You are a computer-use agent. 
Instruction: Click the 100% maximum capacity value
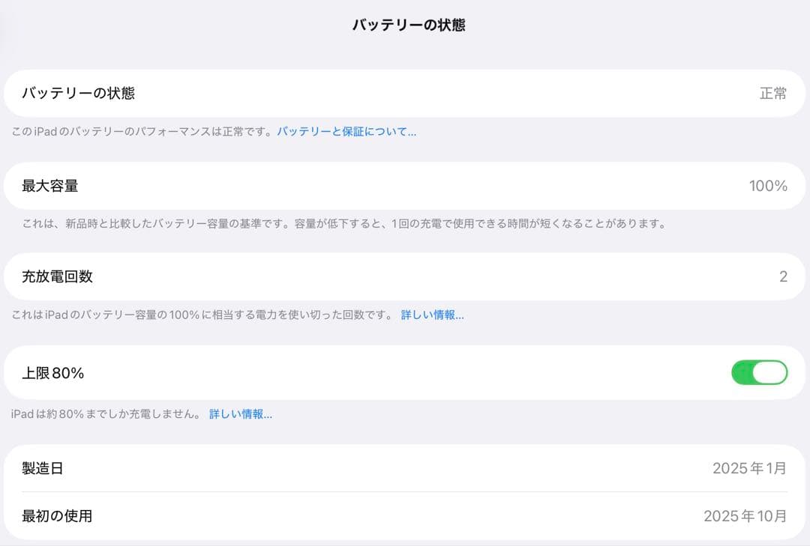(x=768, y=186)
